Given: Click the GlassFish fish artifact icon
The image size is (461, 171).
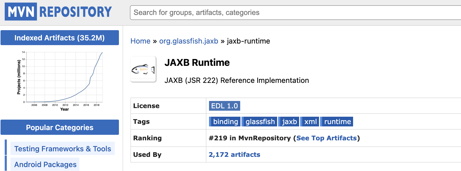Looking at the screenshot, I should tap(143, 70).
